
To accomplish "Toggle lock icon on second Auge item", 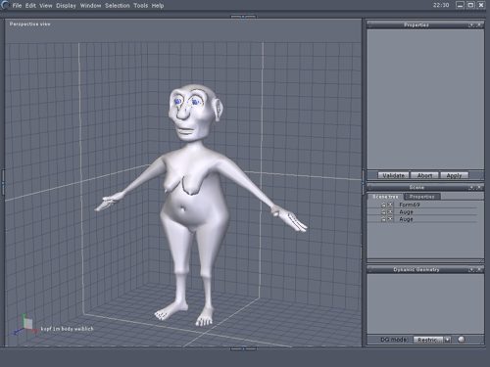I will point(383,219).
